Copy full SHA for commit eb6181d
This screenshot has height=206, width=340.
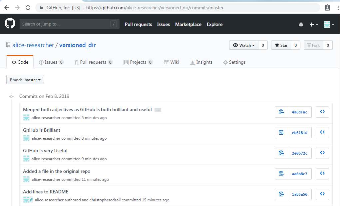coord(281,132)
